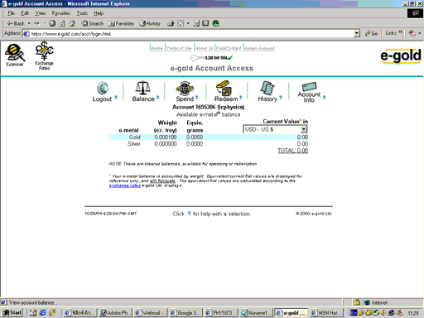
Task: Expand the Back button history arrow
Action: [x=29, y=23]
